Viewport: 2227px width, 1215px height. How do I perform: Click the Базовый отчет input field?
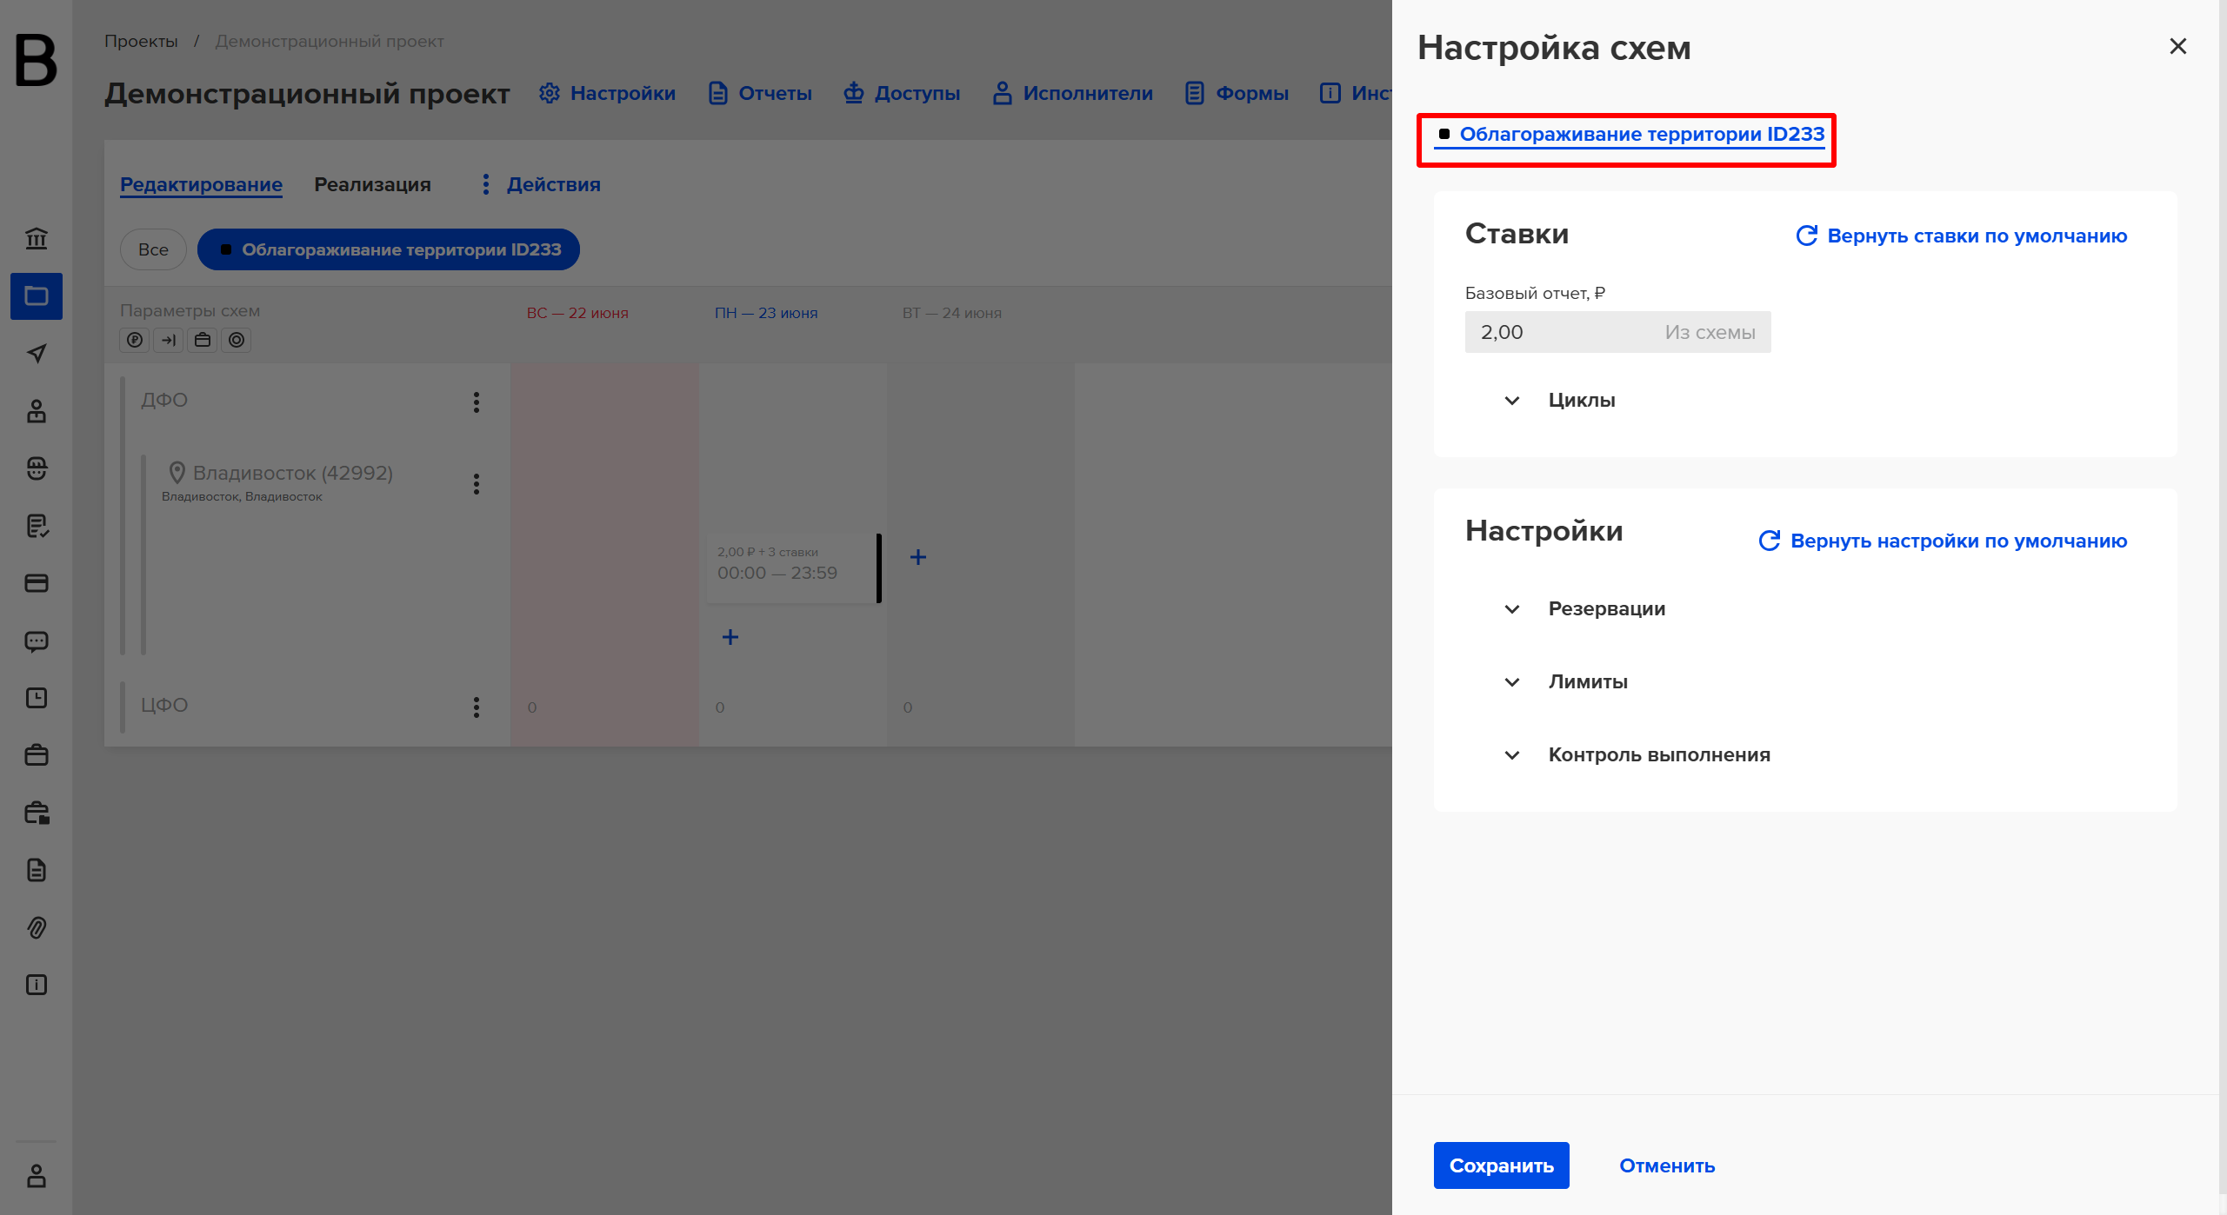(x=1617, y=332)
